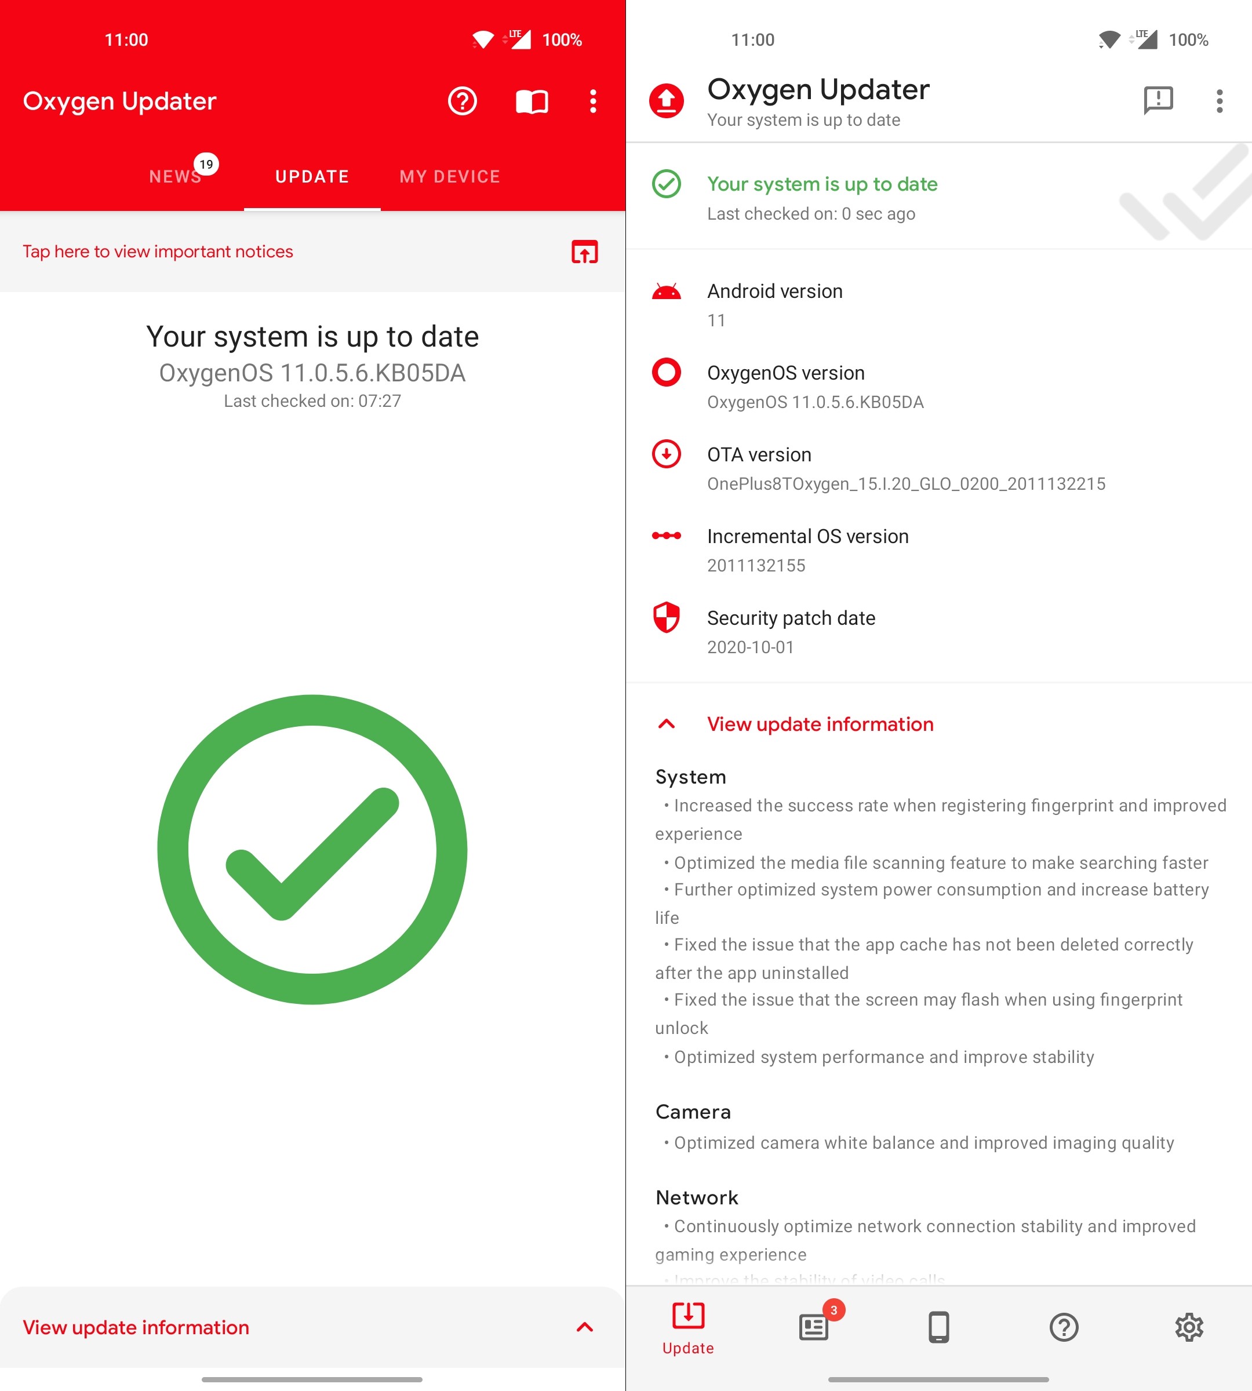Switch to the NEWS tab

(176, 177)
